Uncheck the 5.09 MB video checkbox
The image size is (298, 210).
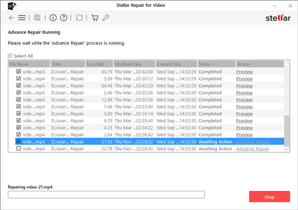tap(19, 79)
